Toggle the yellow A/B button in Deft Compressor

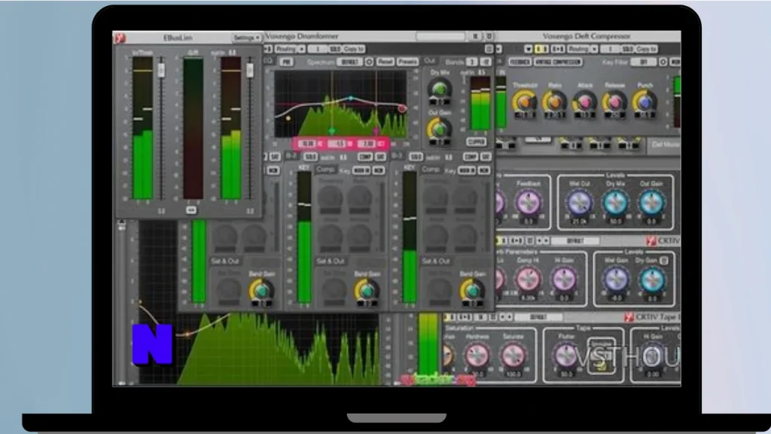point(541,49)
